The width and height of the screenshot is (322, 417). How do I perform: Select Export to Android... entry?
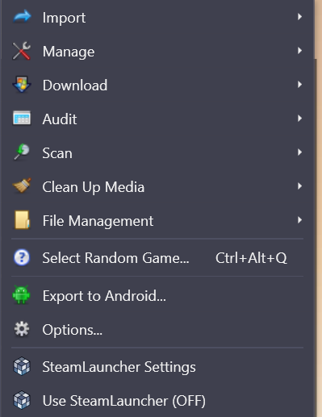pos(157,295)
